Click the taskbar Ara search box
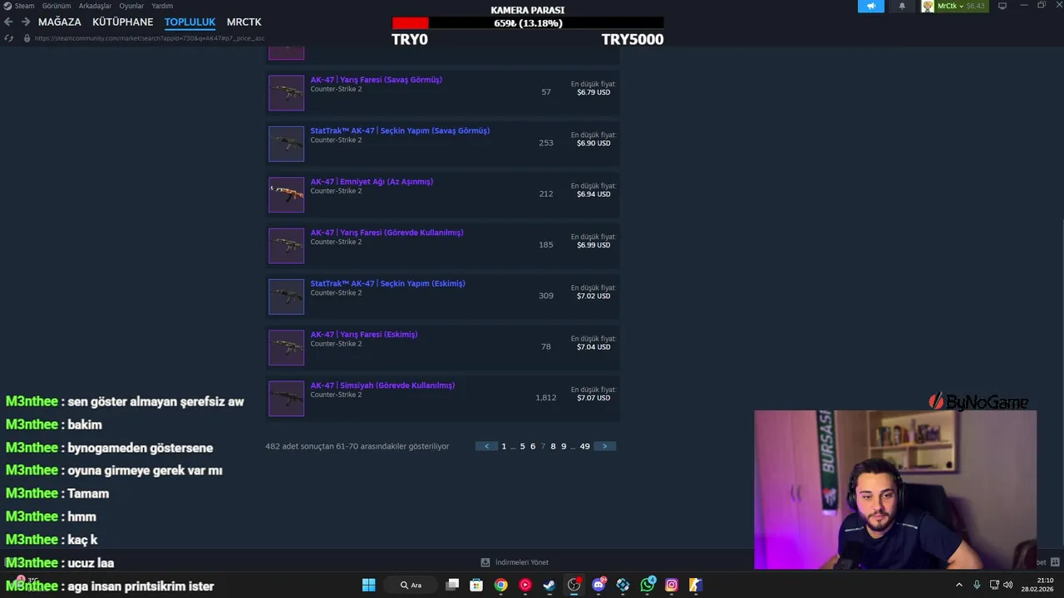 [411, 585]
